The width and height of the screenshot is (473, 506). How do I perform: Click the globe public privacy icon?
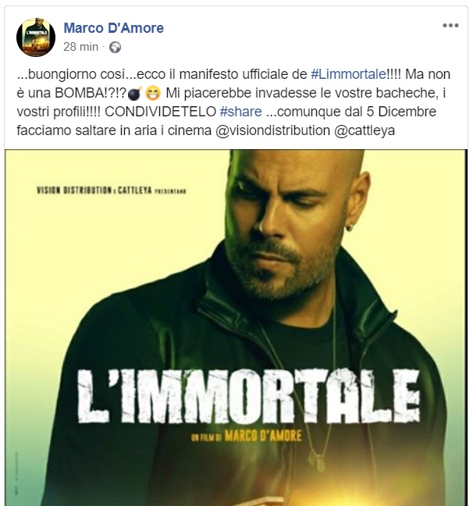(x=116, y=48)
